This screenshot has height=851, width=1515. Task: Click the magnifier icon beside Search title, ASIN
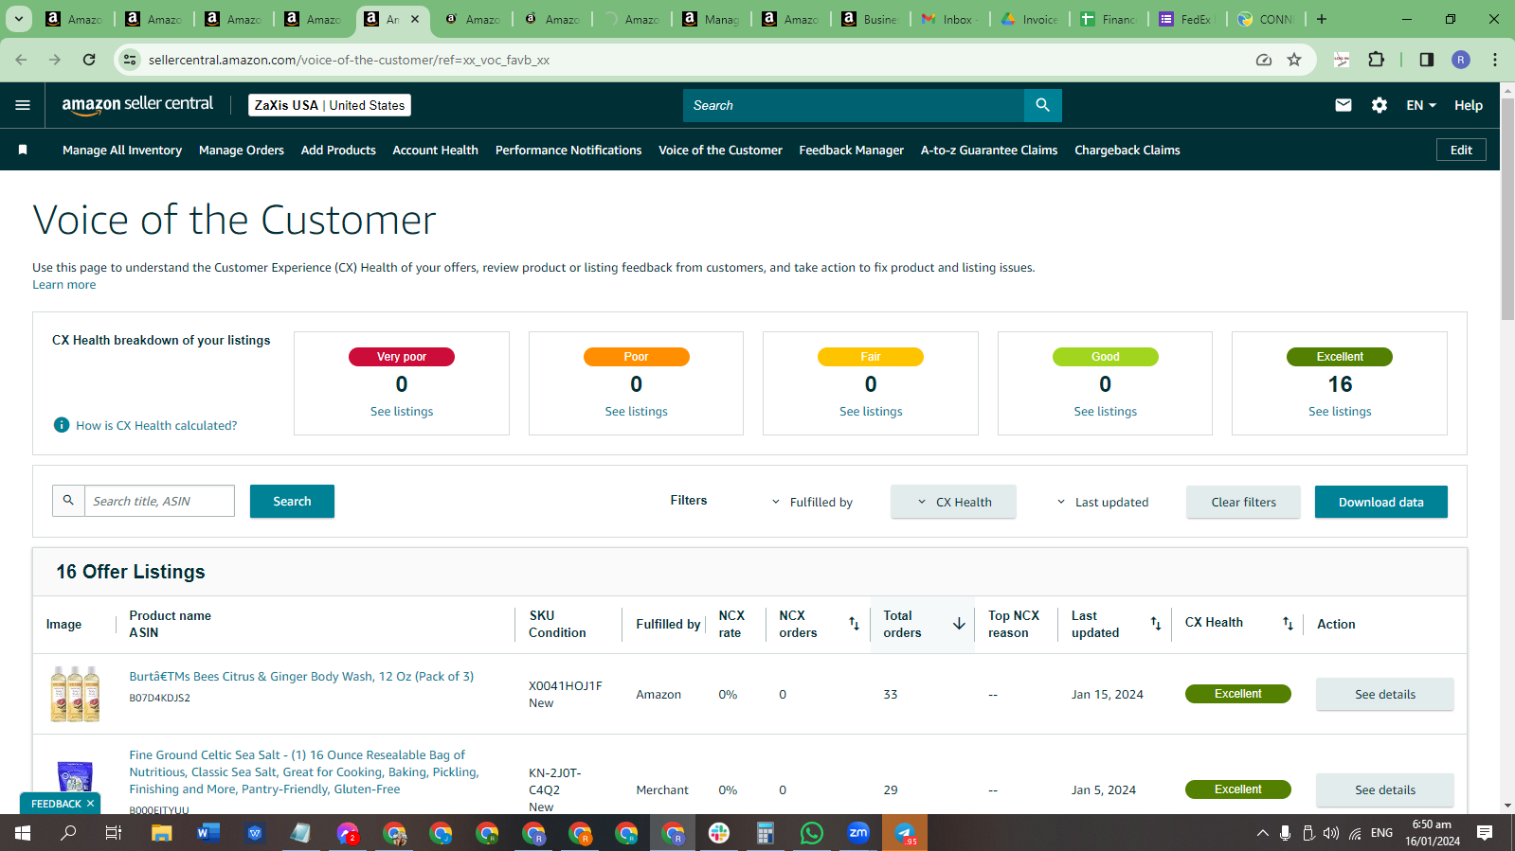pos(68,501)
